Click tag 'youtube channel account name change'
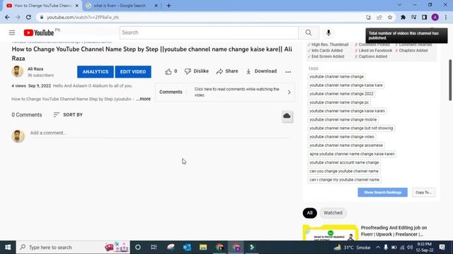Viewport: 453px width, 254px height. click(x=344, y=162)
